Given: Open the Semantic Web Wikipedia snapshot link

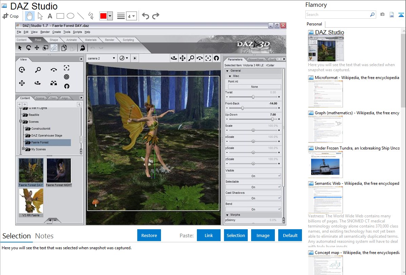Looking at the screenshot, I should point(357,183).
